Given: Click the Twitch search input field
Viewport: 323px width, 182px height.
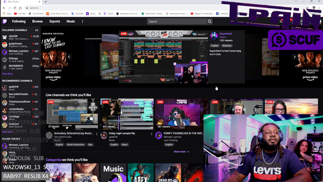Looking at the screenshot, I should tap(177, 21).
